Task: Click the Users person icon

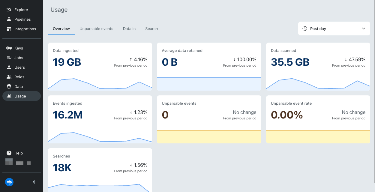Action: pyautogui.click(x=9, y=67)
